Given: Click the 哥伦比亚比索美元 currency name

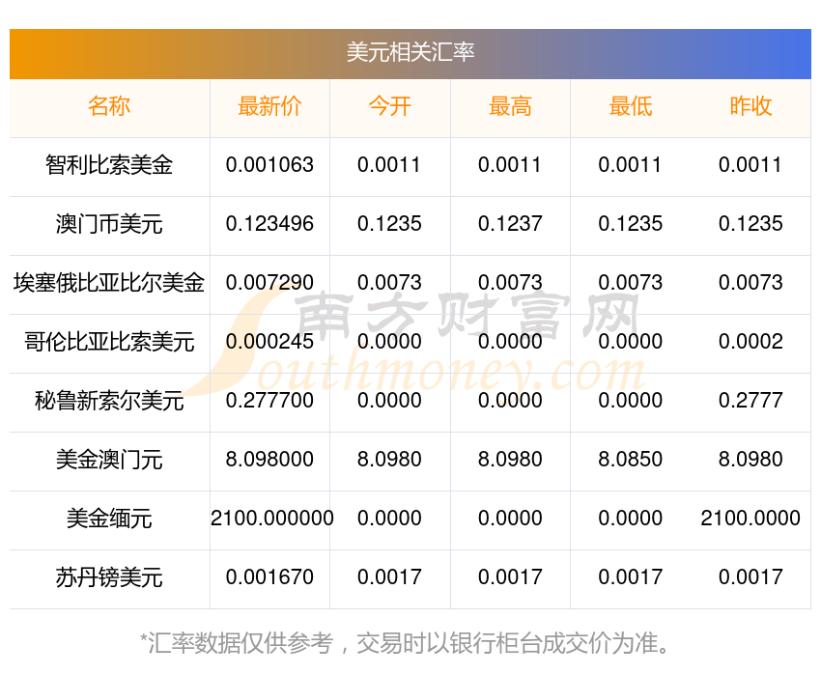Looking at the screenshot, I should click(x=109, y=342).
